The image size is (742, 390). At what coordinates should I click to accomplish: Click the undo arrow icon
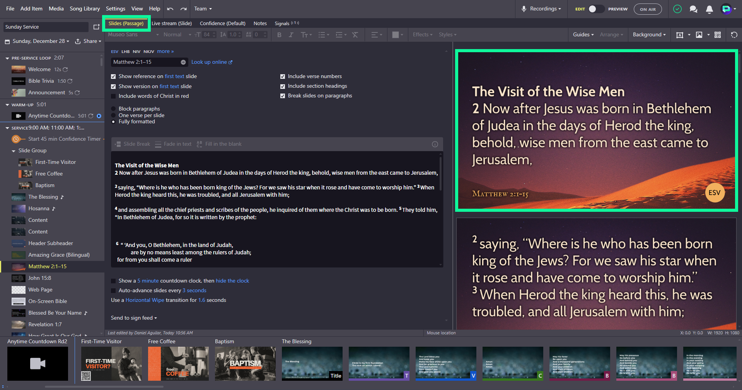tap(170, 9)
